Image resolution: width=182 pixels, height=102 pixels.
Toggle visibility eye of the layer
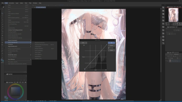tap(166, 61)
